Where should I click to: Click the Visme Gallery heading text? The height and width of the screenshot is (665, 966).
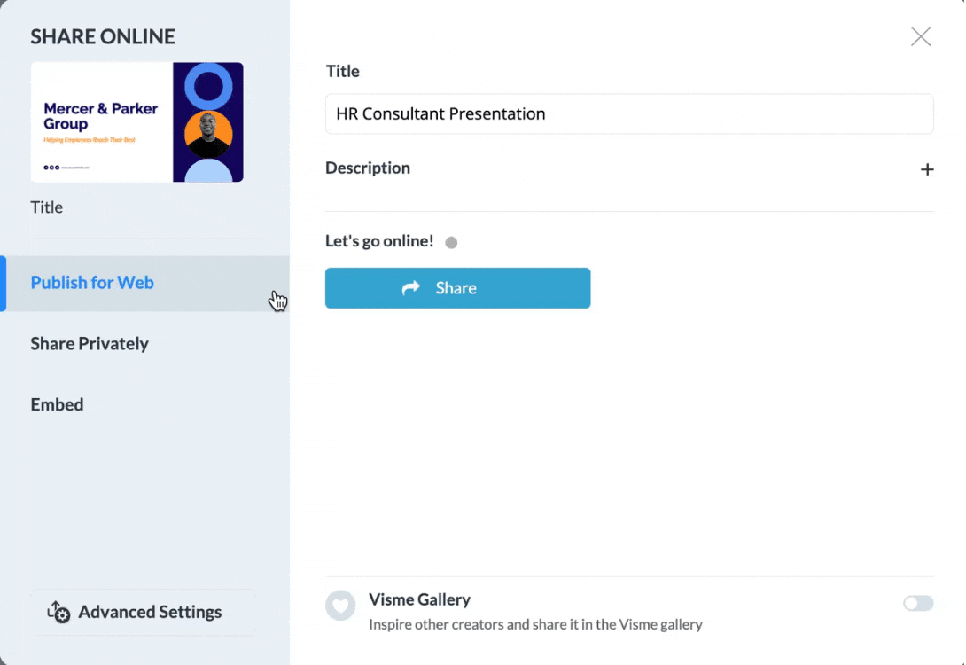(419, 599)
